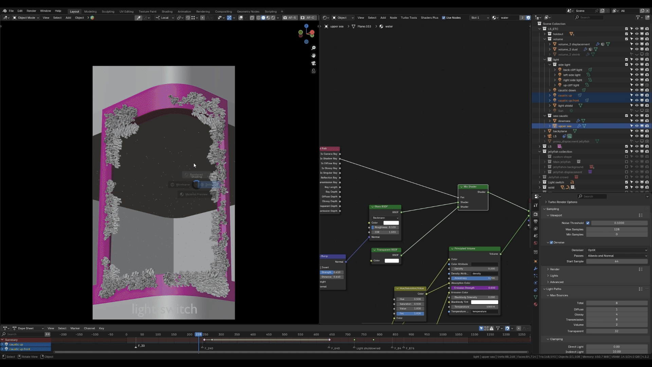Open the Turbo Tools menu in node editor

pyautogui.click(x=409, y=18)
